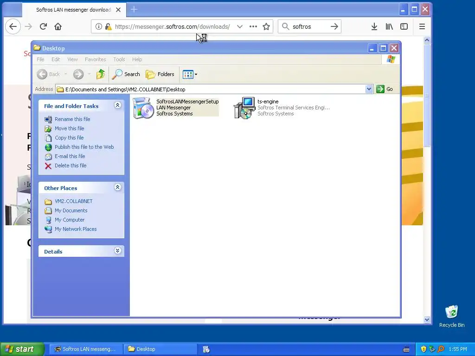Open Firefox library icon
This screenshot has width=475, height=356.
click(389, 26)
